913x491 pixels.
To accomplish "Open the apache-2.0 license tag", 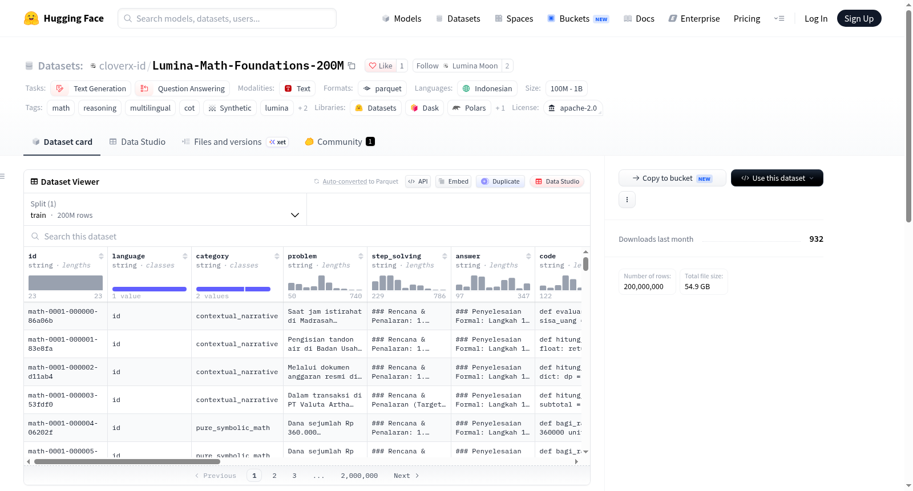I will coord(573,108).
